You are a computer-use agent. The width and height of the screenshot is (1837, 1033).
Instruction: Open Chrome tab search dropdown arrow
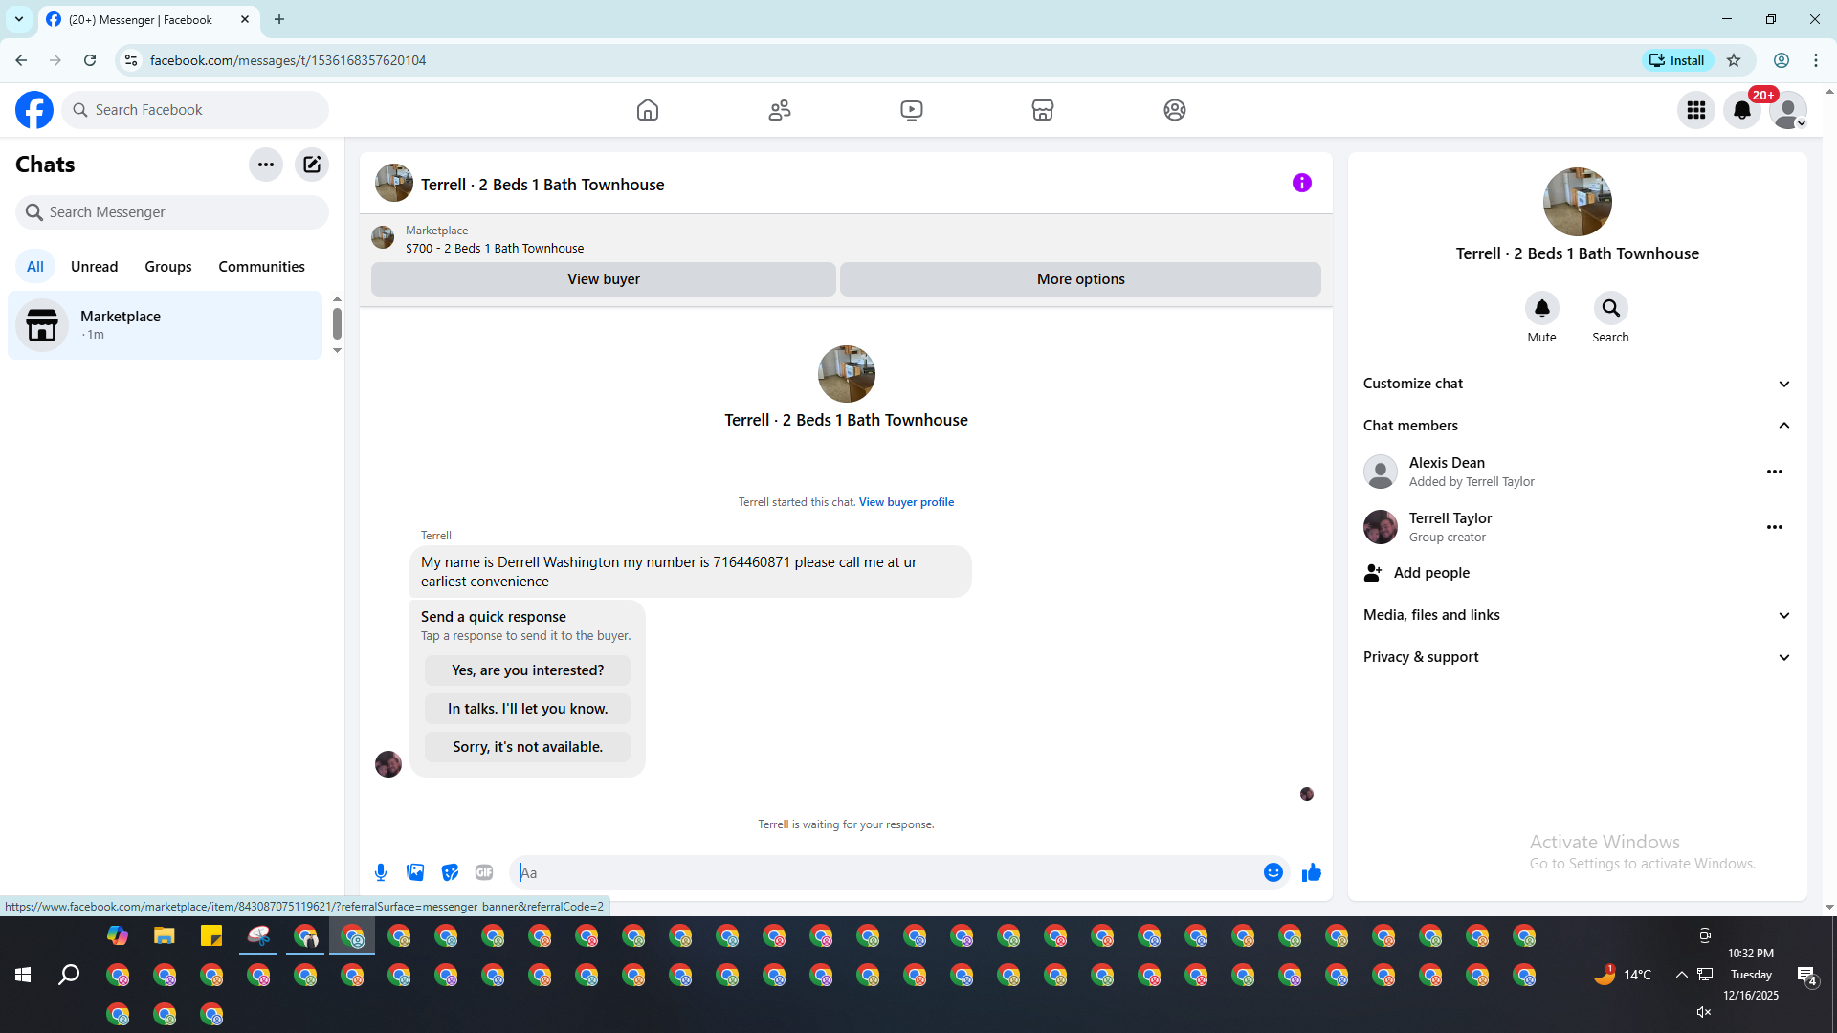pyautogui.click(x=19, y=19)
